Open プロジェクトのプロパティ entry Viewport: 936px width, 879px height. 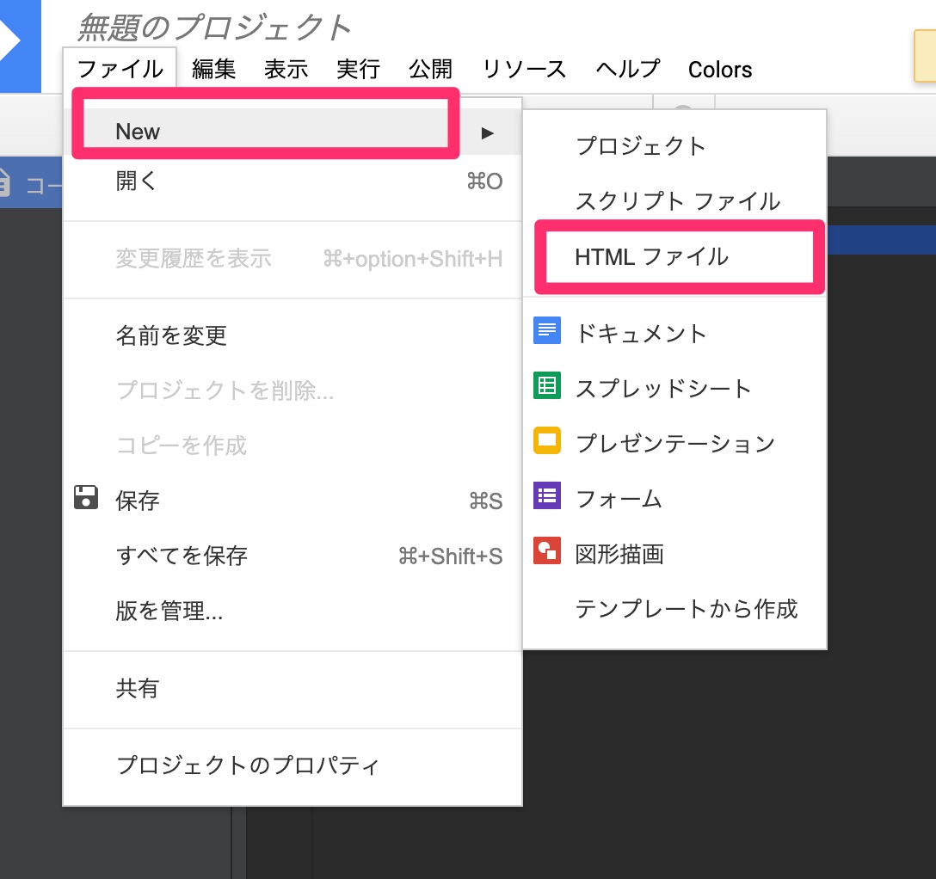(x=248, y=765)
